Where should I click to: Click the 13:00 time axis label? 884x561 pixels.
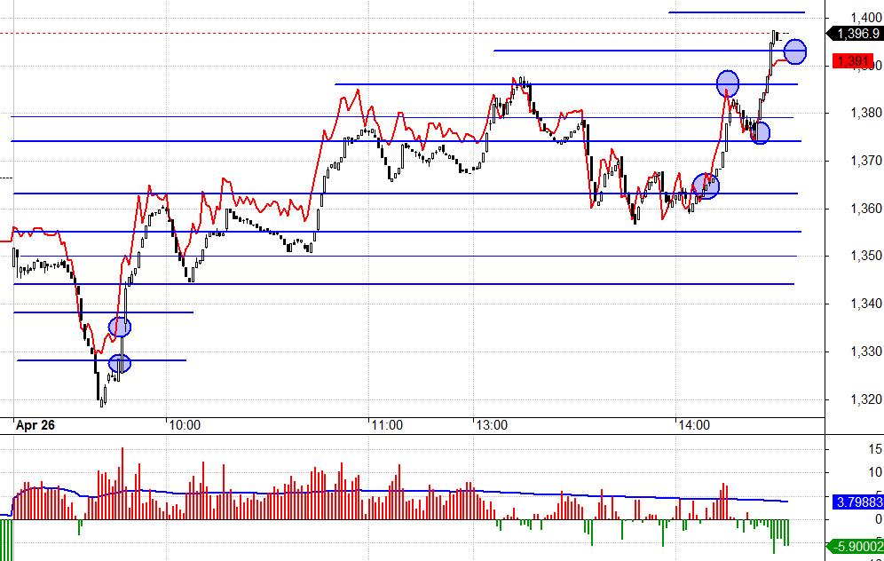492,425
